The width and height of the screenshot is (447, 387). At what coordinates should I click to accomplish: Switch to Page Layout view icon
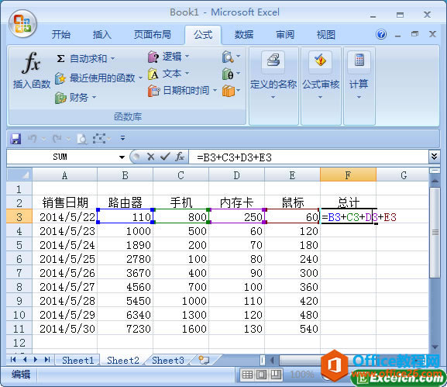(x=261, y=374)
